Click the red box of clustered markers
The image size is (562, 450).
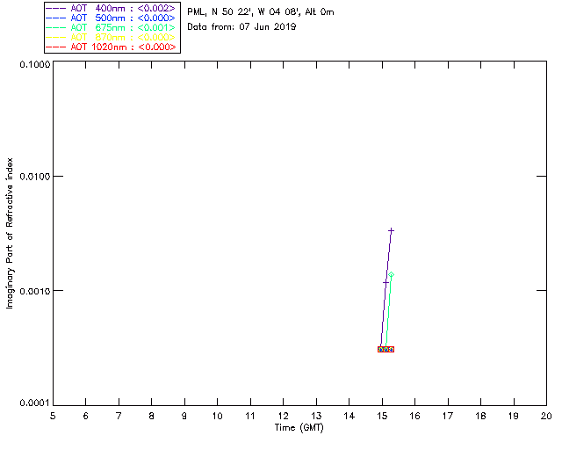click(385, 349)
